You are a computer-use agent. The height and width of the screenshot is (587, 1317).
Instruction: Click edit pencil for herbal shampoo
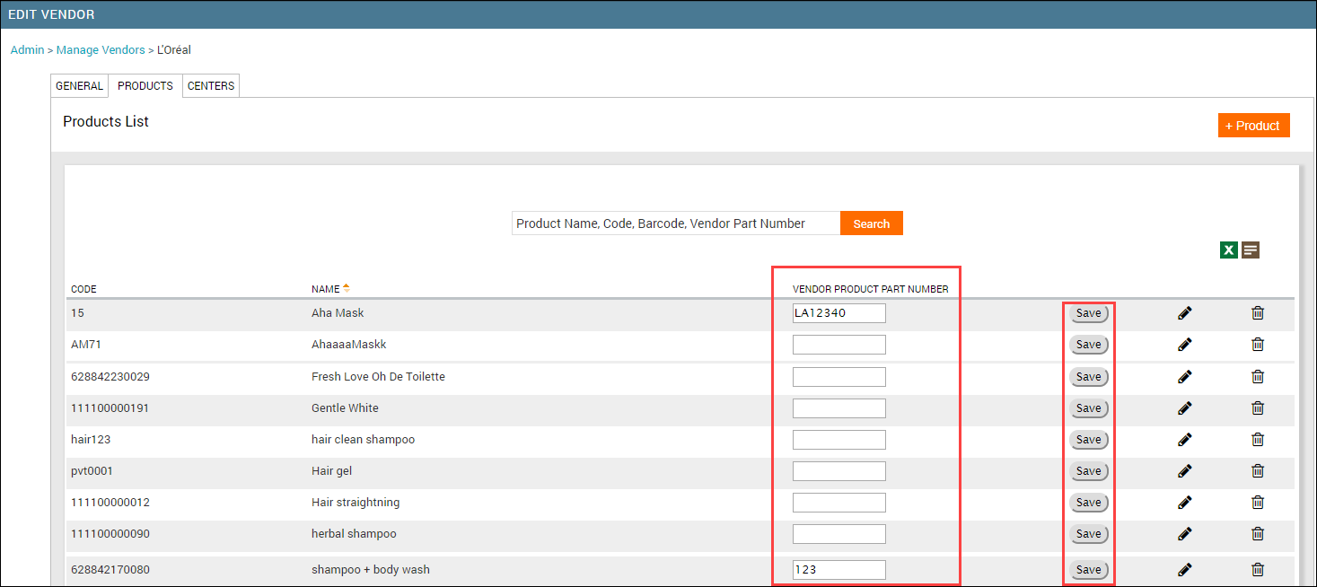click(1184, 533)
